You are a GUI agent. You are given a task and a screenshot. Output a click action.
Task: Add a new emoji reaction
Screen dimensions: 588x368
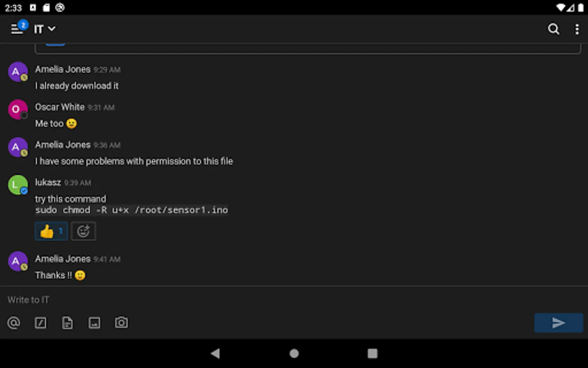83,231
